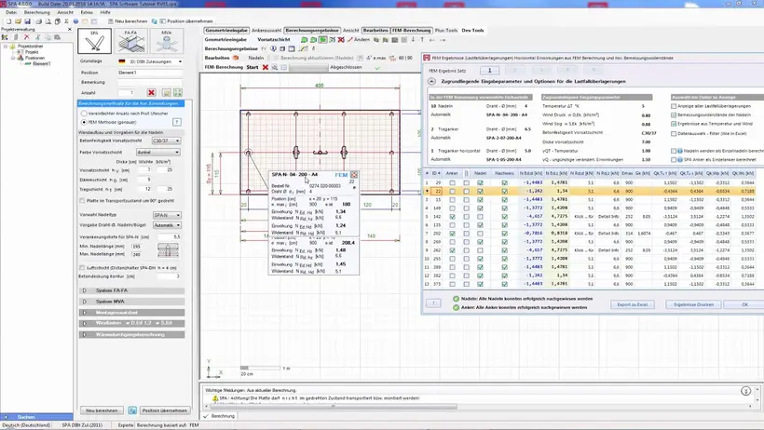
Task: Collapse Zugrundliegende Eingabeparameter section in FEM dialog
Action: point(431,81)
